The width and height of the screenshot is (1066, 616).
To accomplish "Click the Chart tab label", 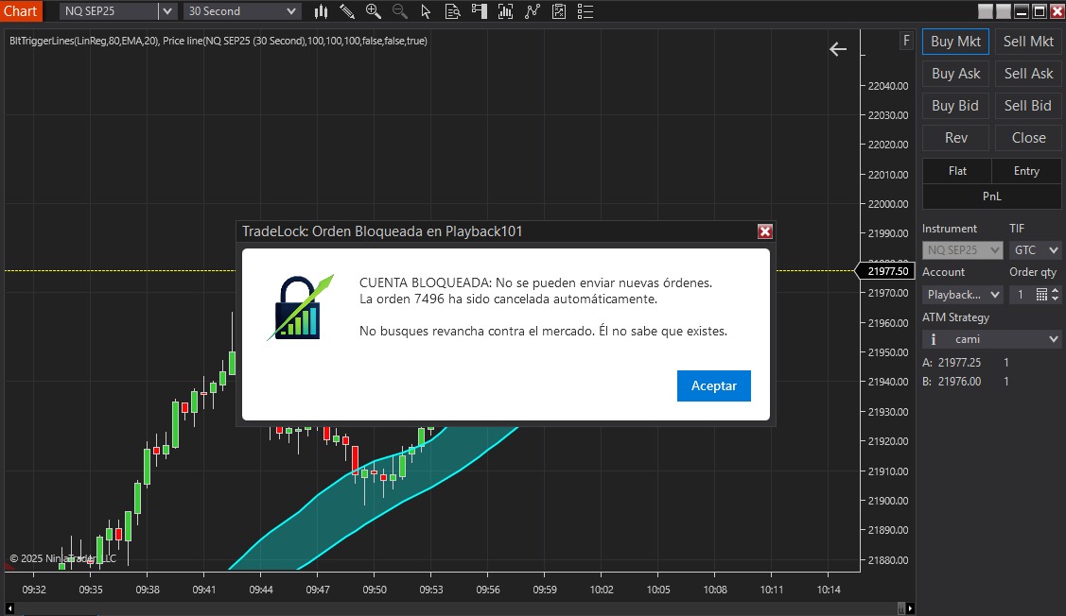I will tap(21, 11).
